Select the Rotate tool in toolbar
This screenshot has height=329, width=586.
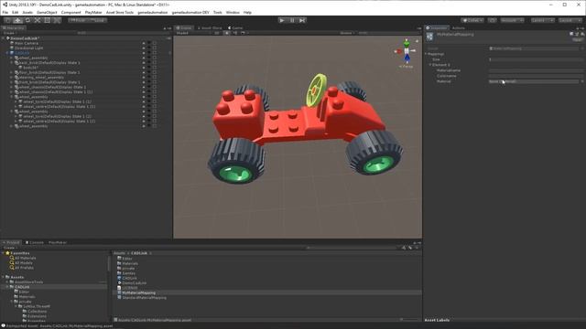pyautogui.click(x=27, y=20)
